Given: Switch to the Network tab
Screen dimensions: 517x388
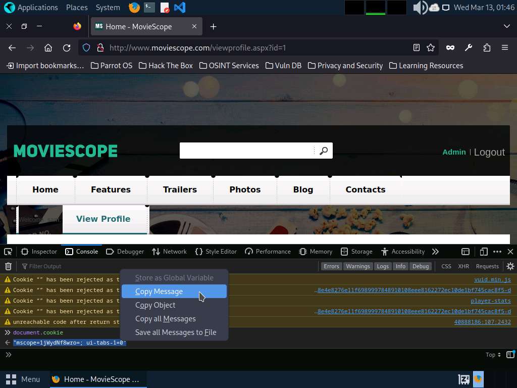Looking at the screenshot, I should (x=169, y=252).
